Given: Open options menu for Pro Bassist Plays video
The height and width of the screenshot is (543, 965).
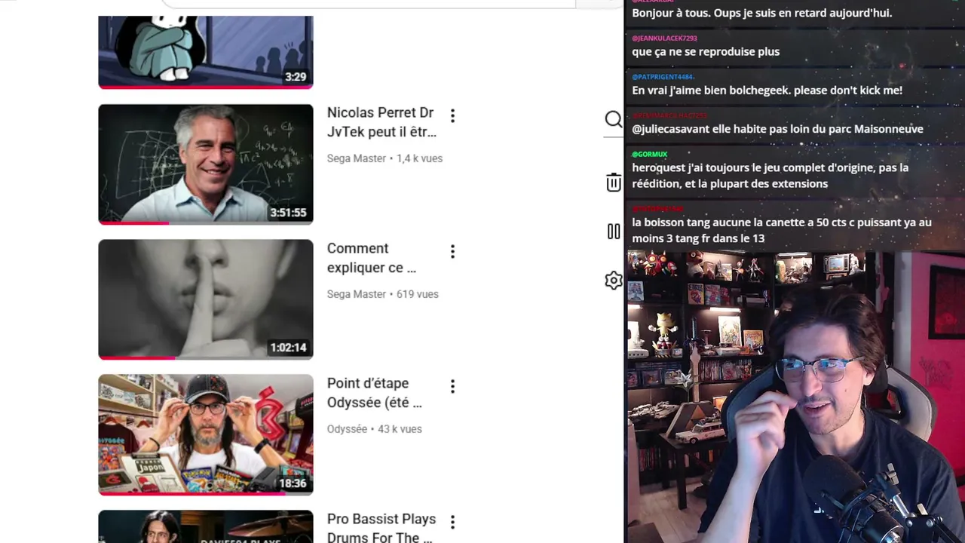Looking at the screenshot, I should click(452, 522).
